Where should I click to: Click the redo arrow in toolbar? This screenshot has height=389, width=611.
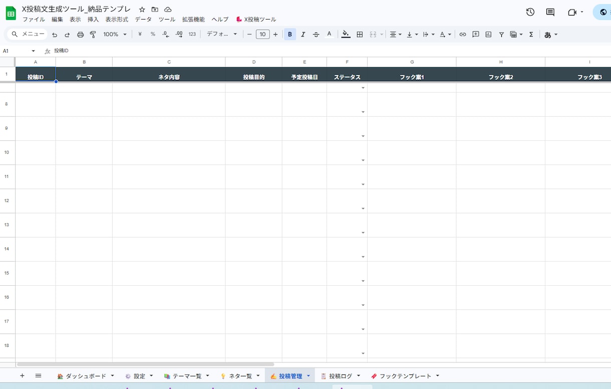67,35
